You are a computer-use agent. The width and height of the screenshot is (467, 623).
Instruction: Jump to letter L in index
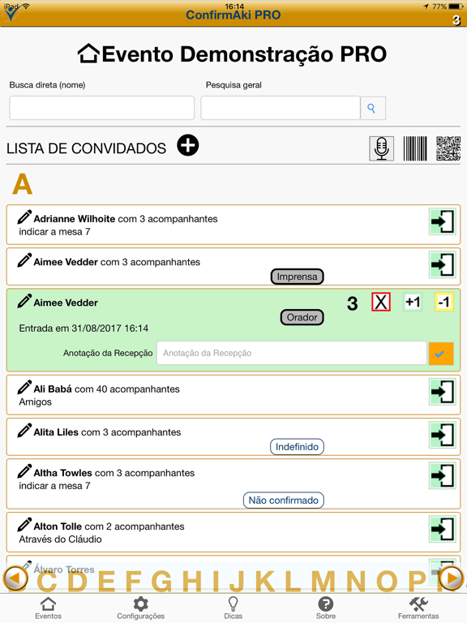(293, 582)
